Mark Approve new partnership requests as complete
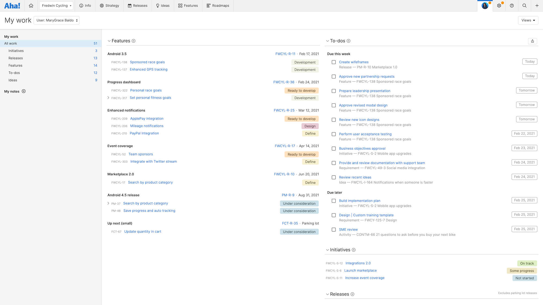The image size is (543, 305). pyautogui.click(x=334, y=76)
